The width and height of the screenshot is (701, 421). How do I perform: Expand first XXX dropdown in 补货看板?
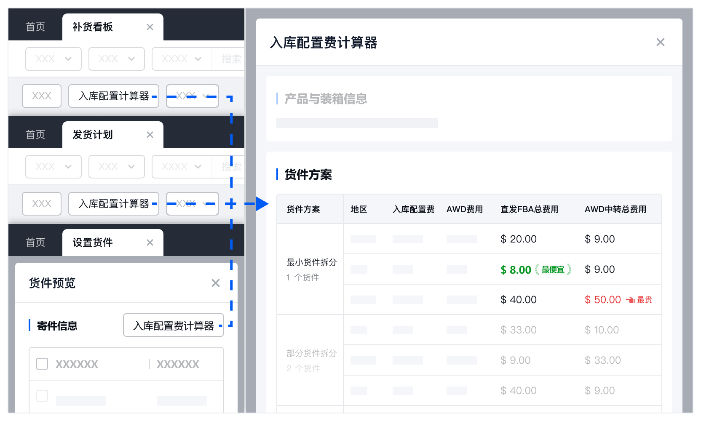pos(54,59)
